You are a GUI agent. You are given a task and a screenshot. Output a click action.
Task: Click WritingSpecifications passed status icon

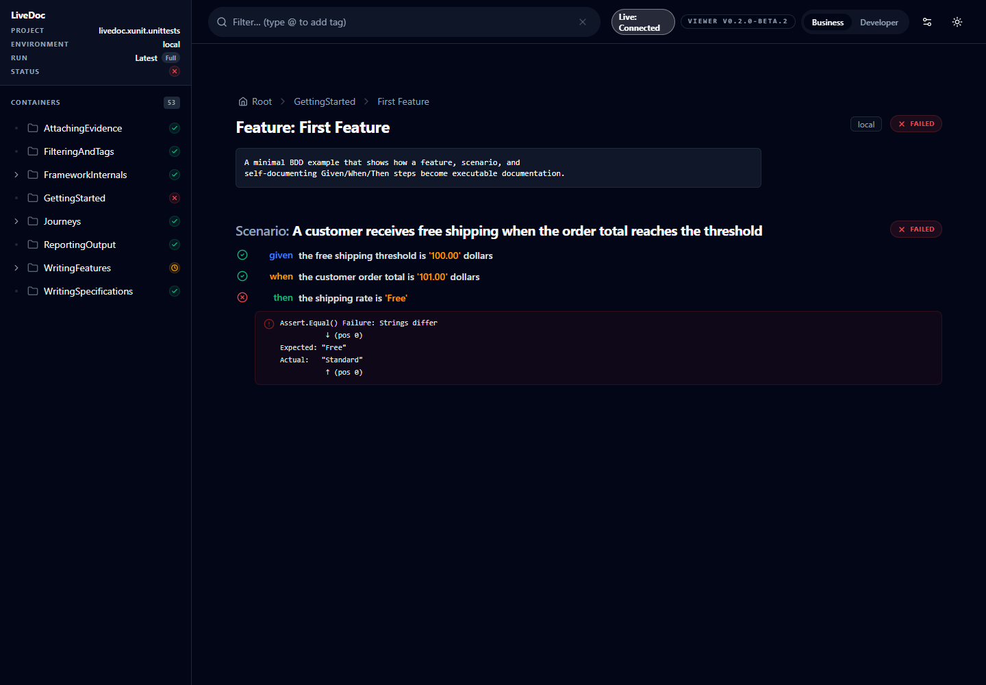click(x=175, y=291)
